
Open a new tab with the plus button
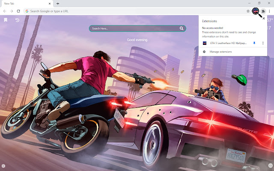[x=58, y=3]
